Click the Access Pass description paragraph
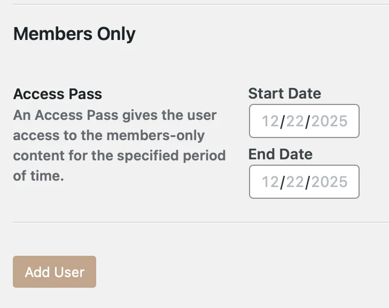Image resolution: width=389 pixels, height=308 pixels. [x=119, y=145]
